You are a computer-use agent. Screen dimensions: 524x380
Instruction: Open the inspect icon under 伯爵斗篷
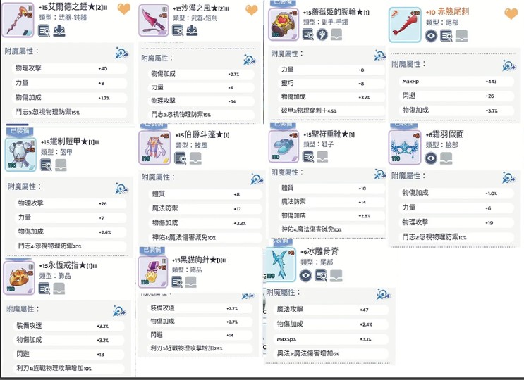181,158
